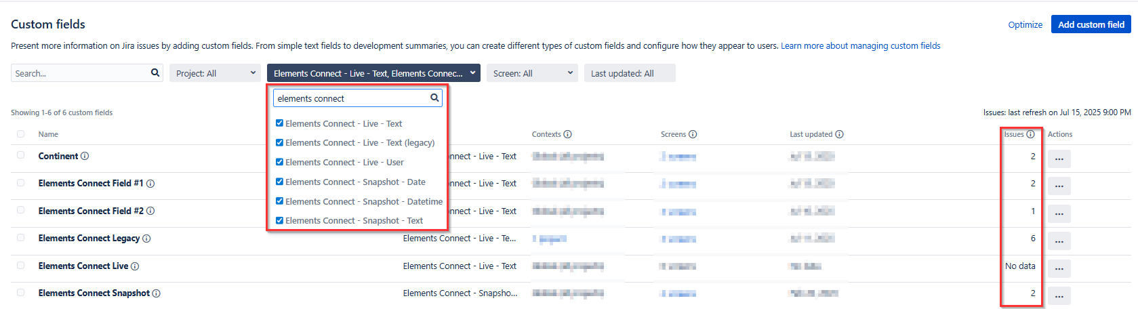Click info icon beside Elements Connect Legacy
Screen dimensions: 1138x309
[x=146, y=239]
